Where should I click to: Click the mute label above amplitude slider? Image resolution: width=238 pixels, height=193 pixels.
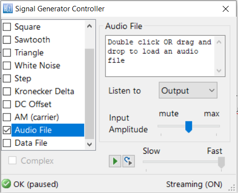point(169,113)
